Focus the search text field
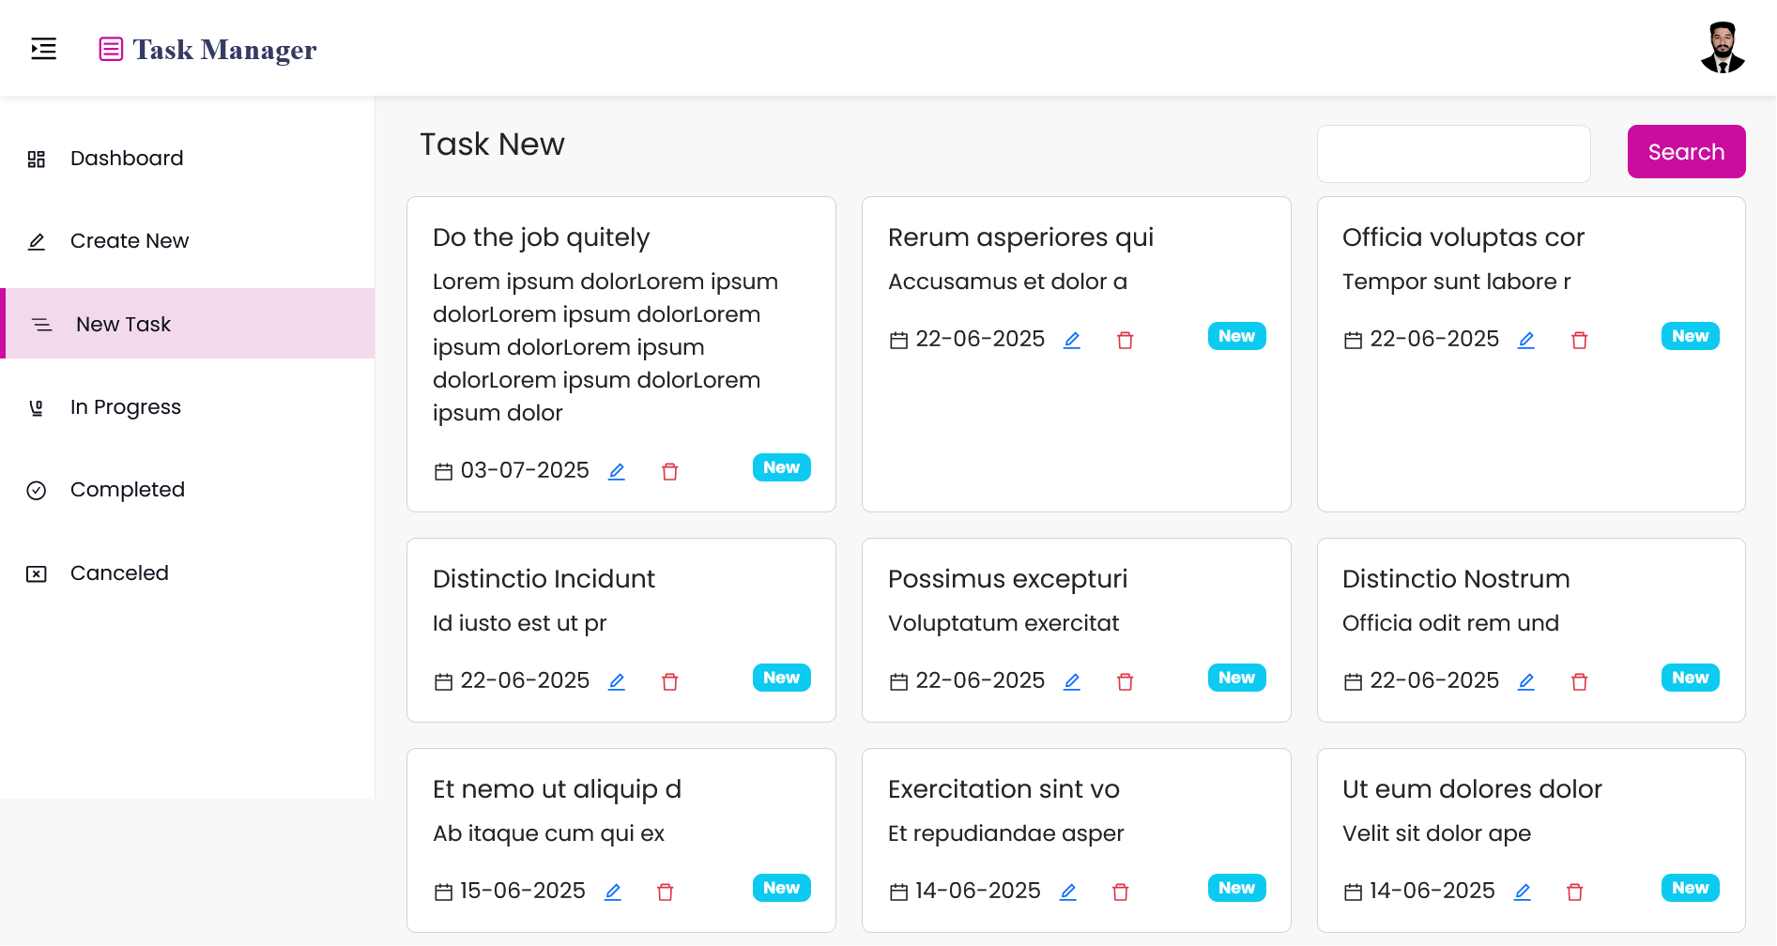This screenshot has width=1777, height=946. click(1453, 154)
